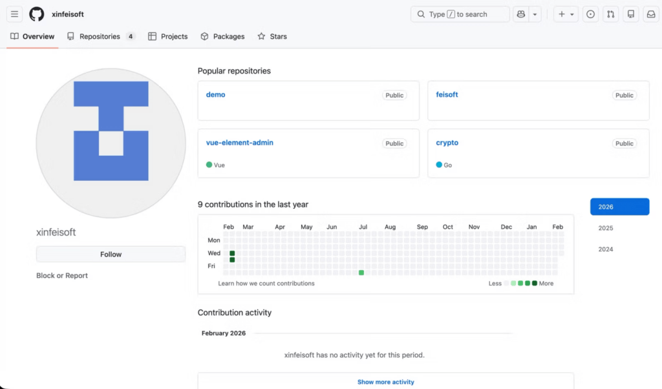Expand the plus Create new dropdown
Image resolution: width=662 pixels, height=389 pixels.
(566, 14)
